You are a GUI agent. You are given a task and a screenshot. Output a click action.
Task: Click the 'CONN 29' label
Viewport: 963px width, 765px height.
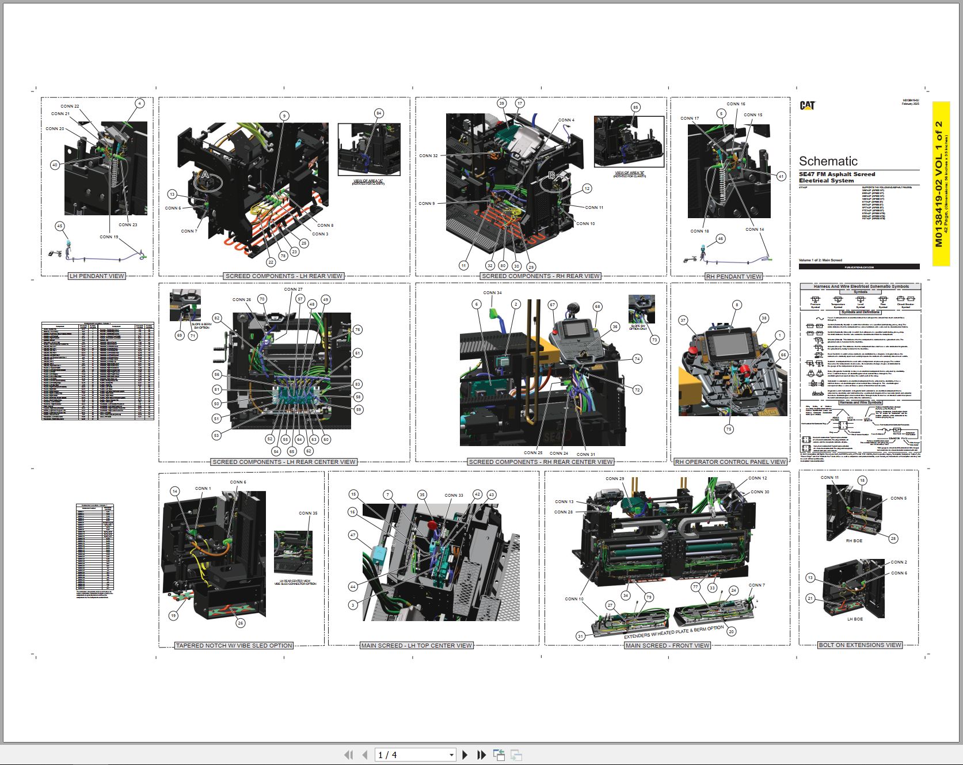tap(615, 479)
